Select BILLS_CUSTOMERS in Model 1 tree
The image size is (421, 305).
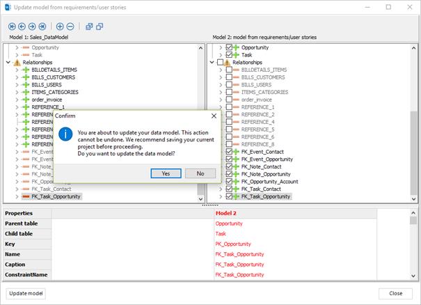pyautogui.click(x=53, y=77)
